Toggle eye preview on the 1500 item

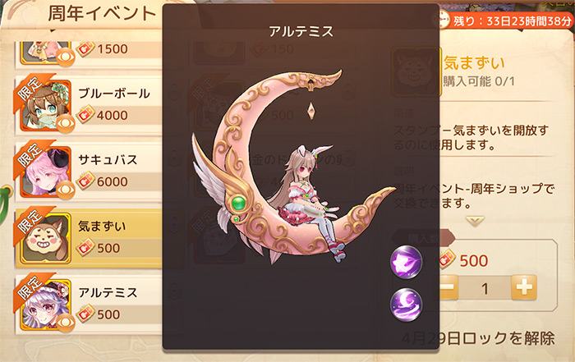point(66,57)
